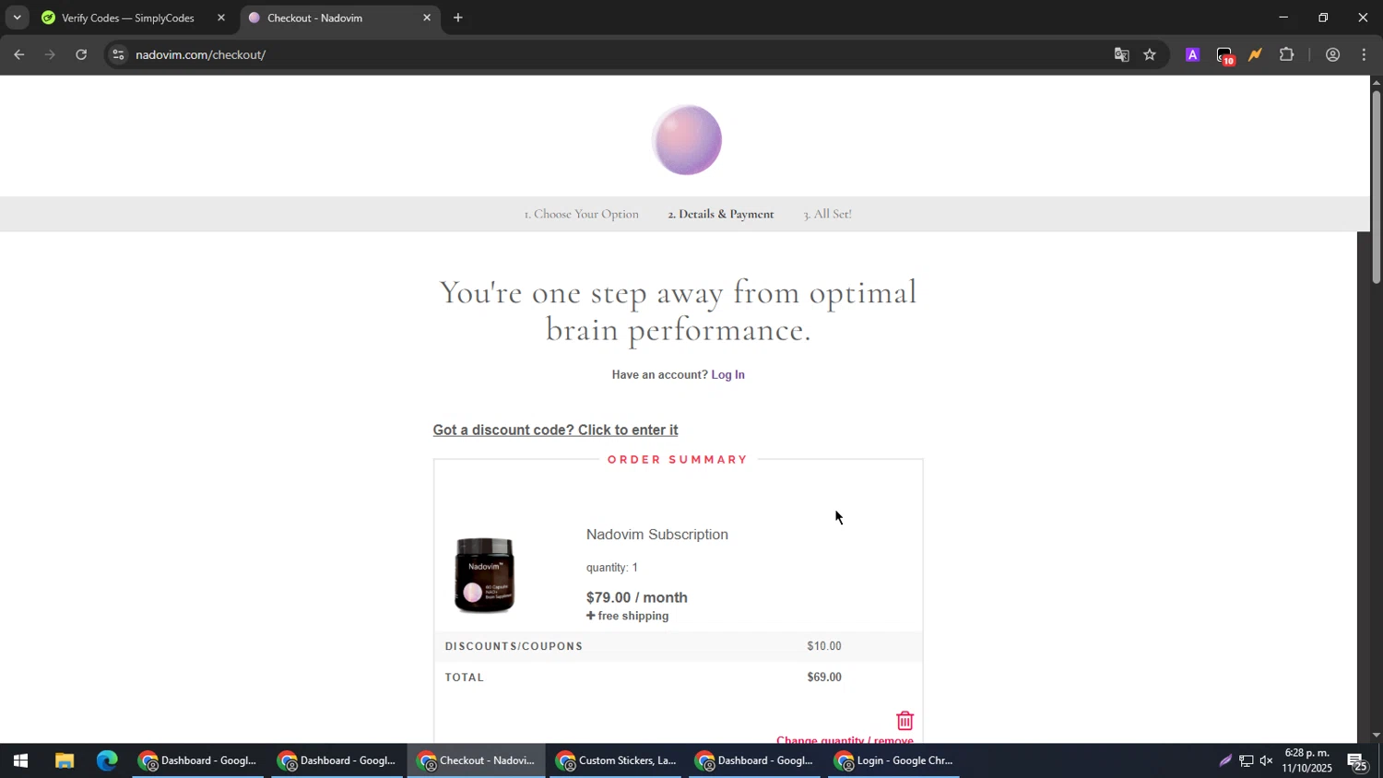Image resolution: width=1383 pixels, height=778 pixels.
Task: Open the pen tray icon in system tray
Action: [x=1225, y=761]
